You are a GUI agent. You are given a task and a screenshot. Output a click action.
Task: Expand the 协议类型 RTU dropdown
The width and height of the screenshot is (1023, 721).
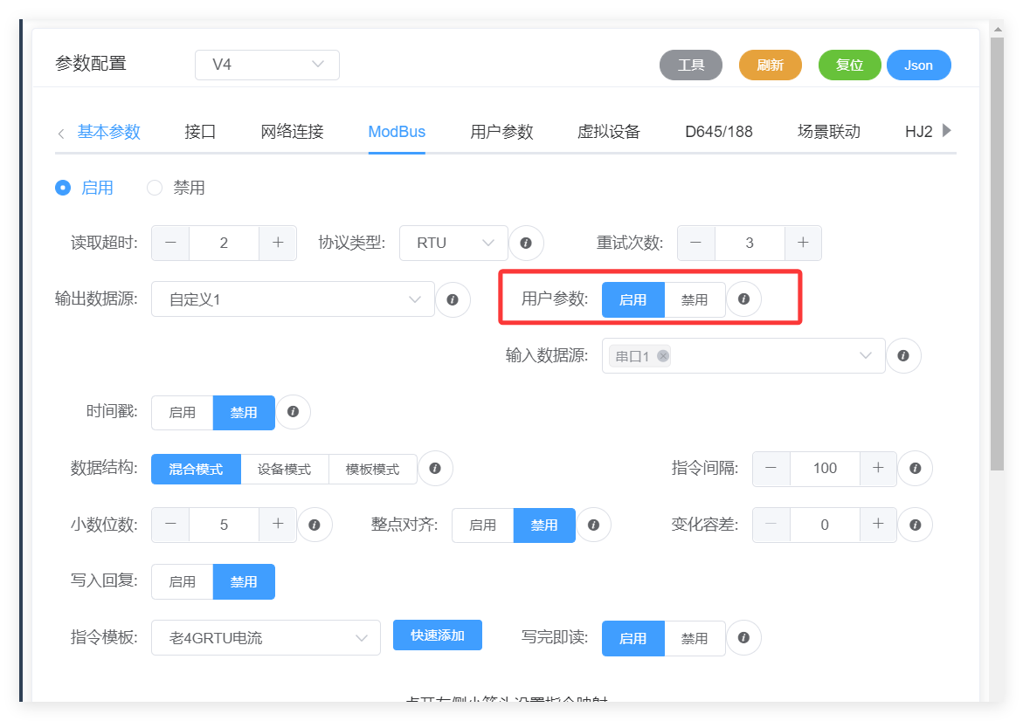click(x=453, y=243)
